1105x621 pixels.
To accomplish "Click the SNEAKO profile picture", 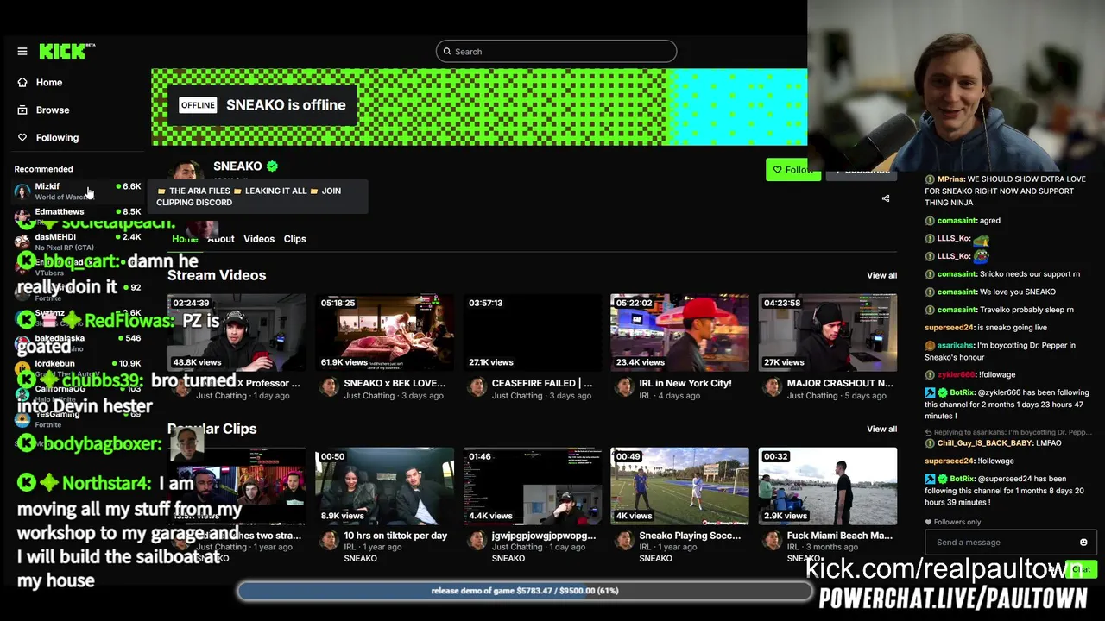I will tap(187, 172).
